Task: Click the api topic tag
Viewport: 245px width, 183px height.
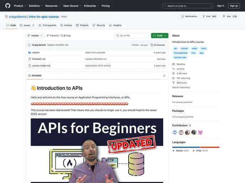Action: point(175,49)
